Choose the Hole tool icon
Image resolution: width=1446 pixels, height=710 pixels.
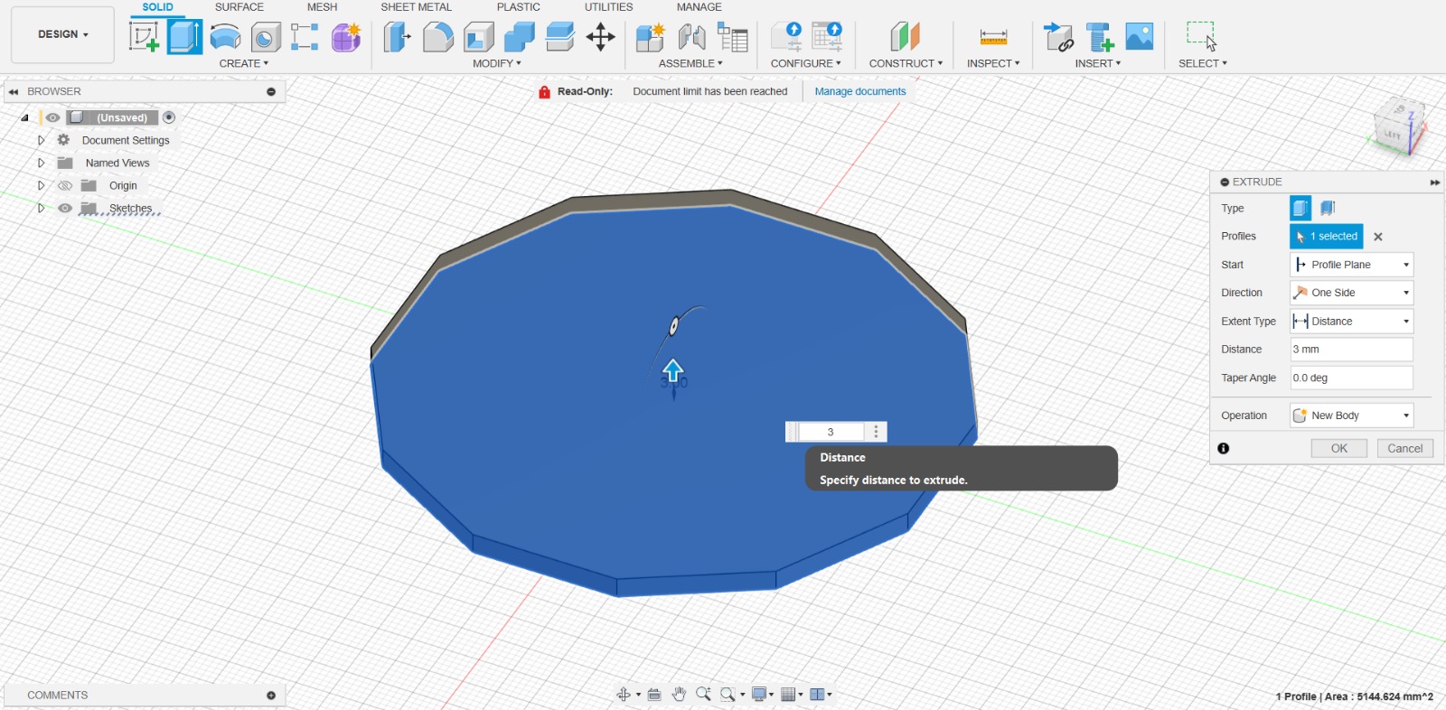pos(265,37)
